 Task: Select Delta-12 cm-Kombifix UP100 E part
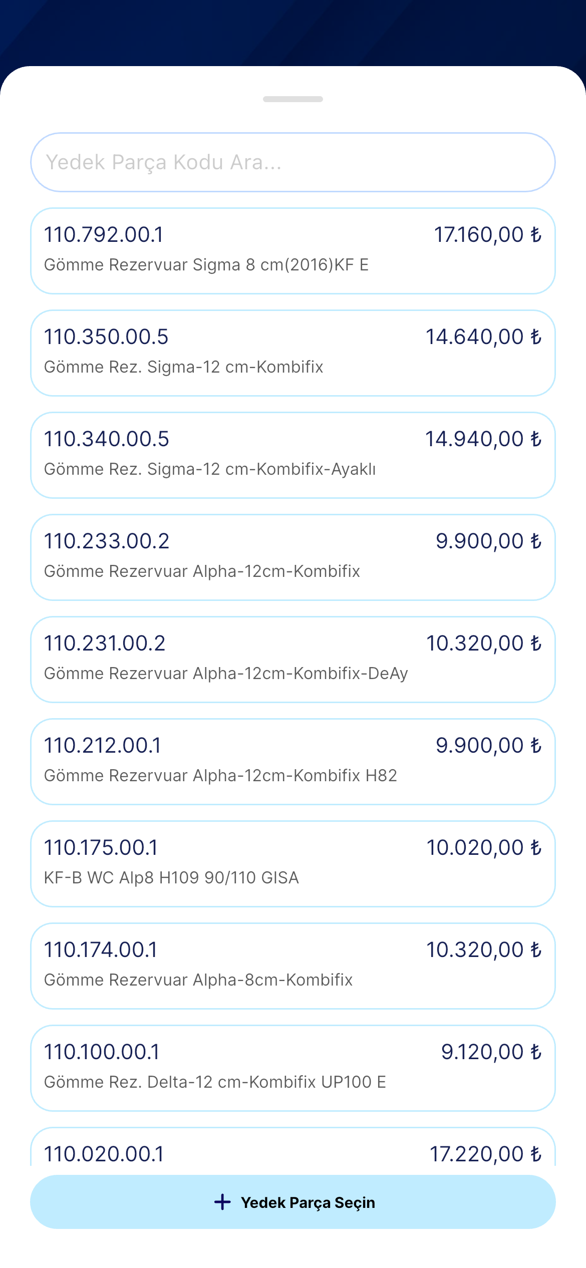tap(293, 1068)
